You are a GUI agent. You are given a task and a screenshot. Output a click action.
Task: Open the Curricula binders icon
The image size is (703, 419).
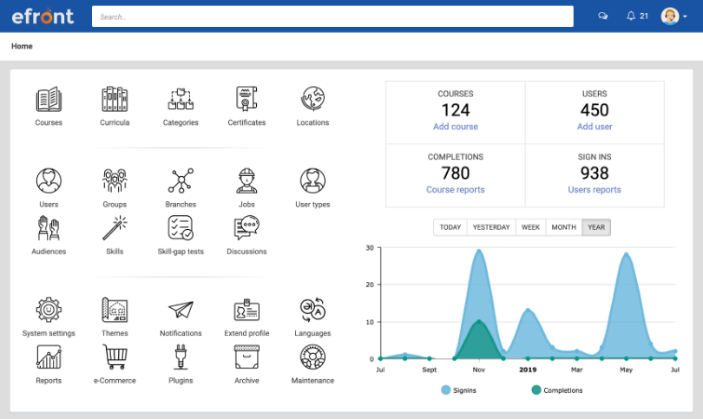click(x=115, y=99)
